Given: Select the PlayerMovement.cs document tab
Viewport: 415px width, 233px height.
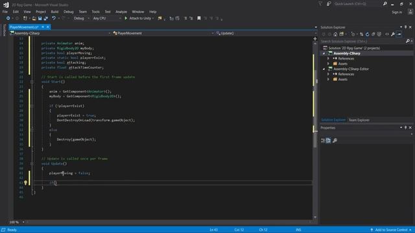Looking at the screenshot, I should tap(24, 27).
